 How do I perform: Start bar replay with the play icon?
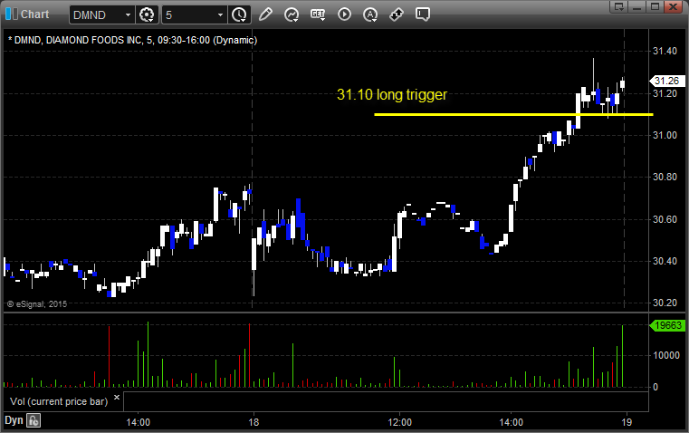click(344, 14)
